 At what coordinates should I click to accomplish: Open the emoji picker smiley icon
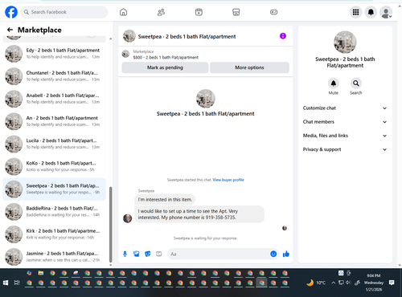273,254
